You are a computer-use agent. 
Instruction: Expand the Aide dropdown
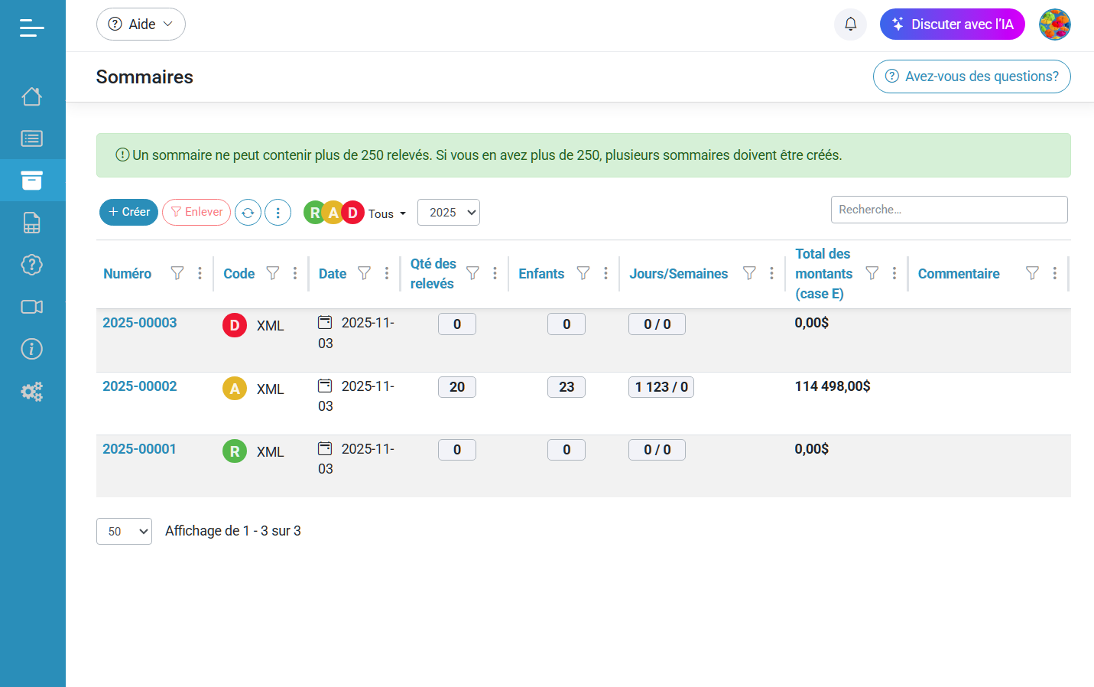141,24
